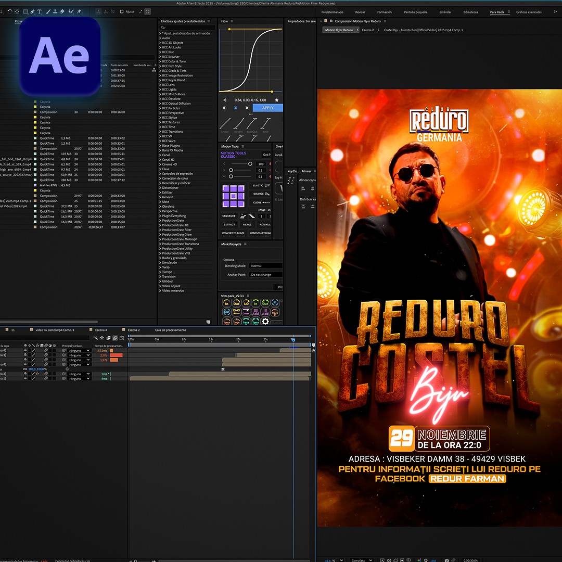562x562 pixels.
Task: Open parent dropdown for the 572ms layer
Action: tap(79, 351)
